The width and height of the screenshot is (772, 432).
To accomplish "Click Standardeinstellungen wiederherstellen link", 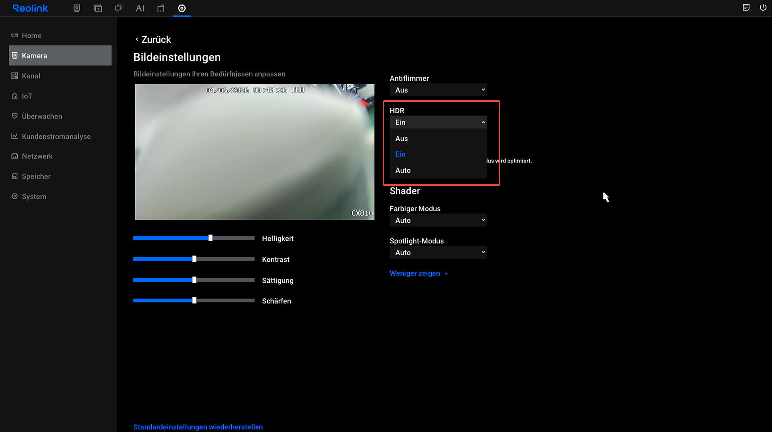I will click(x=198, y=427).
